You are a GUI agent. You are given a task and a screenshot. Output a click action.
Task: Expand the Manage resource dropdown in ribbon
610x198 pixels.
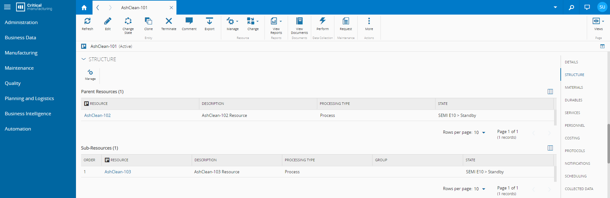232,22
